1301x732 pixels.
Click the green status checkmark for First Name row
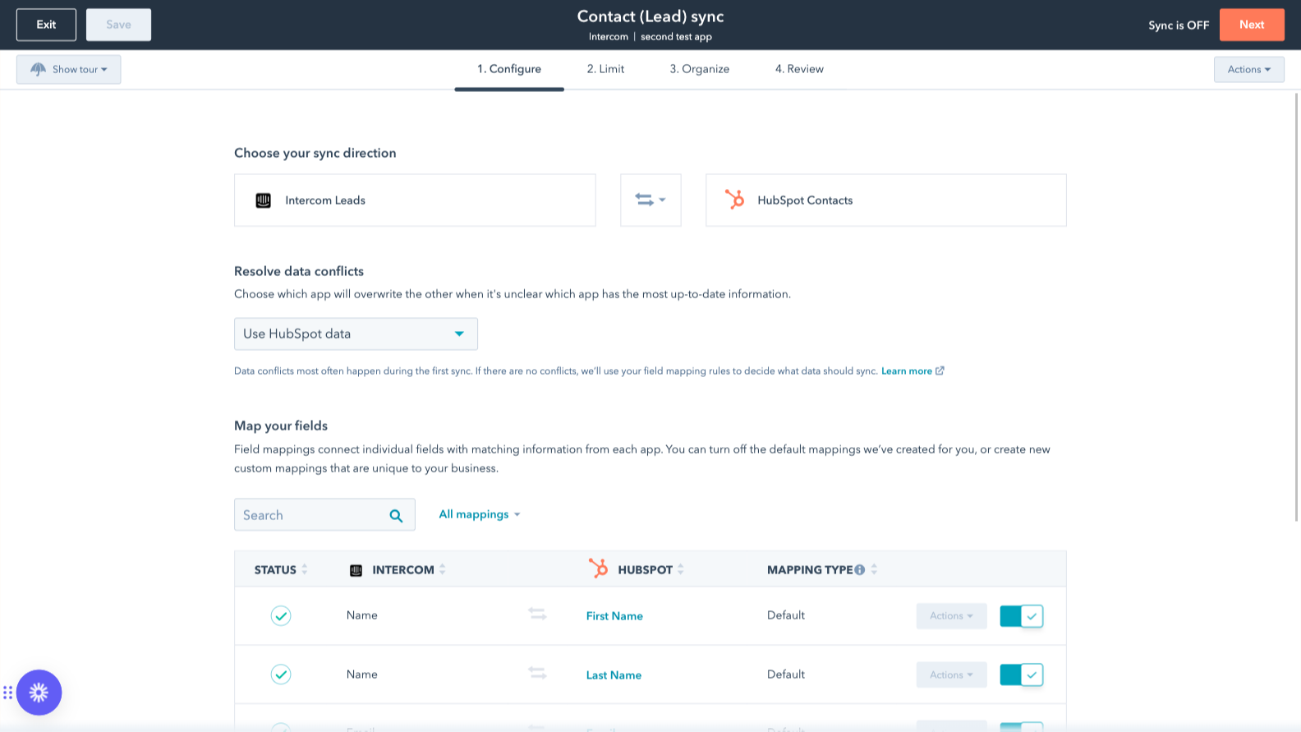281,615
